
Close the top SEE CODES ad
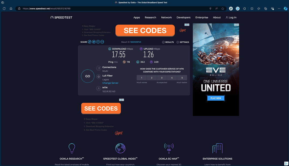coord(188,25)
